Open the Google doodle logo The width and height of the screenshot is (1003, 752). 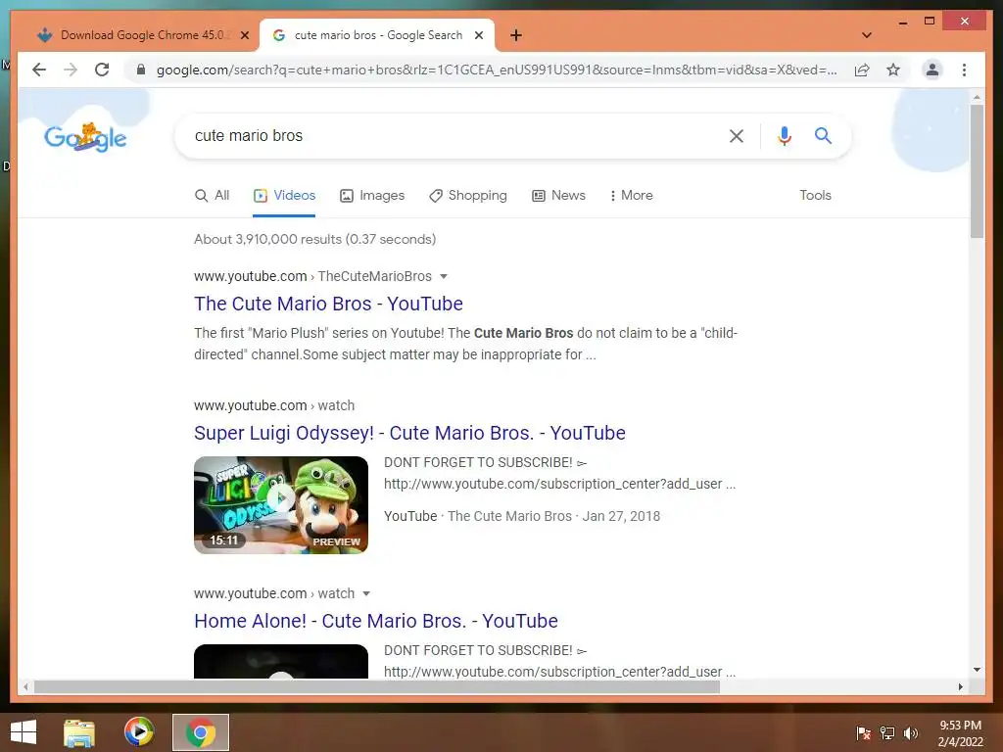click(x=85, y=137)
